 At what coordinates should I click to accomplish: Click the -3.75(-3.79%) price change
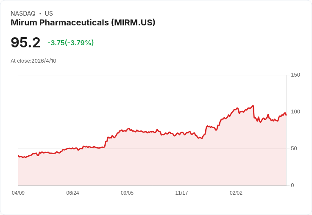pos(71,43)
